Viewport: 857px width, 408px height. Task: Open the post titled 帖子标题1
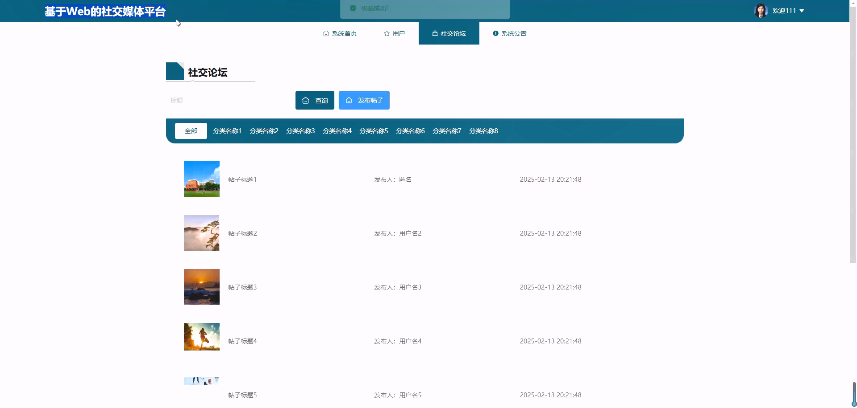tap(242, 180)
